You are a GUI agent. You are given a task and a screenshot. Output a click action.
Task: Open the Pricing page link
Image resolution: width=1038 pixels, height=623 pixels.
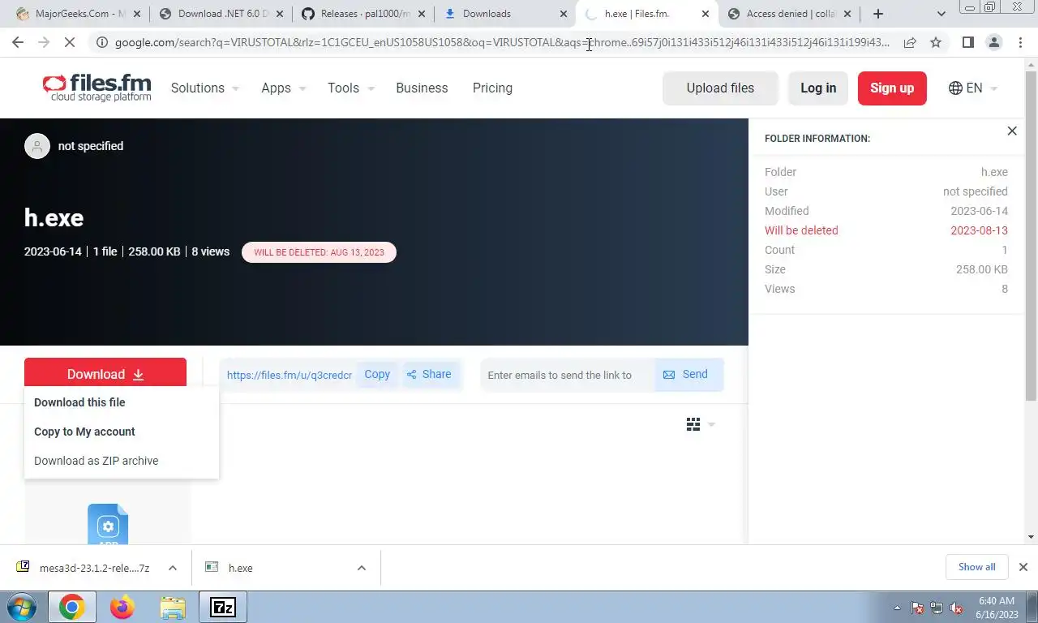[492, 88]
